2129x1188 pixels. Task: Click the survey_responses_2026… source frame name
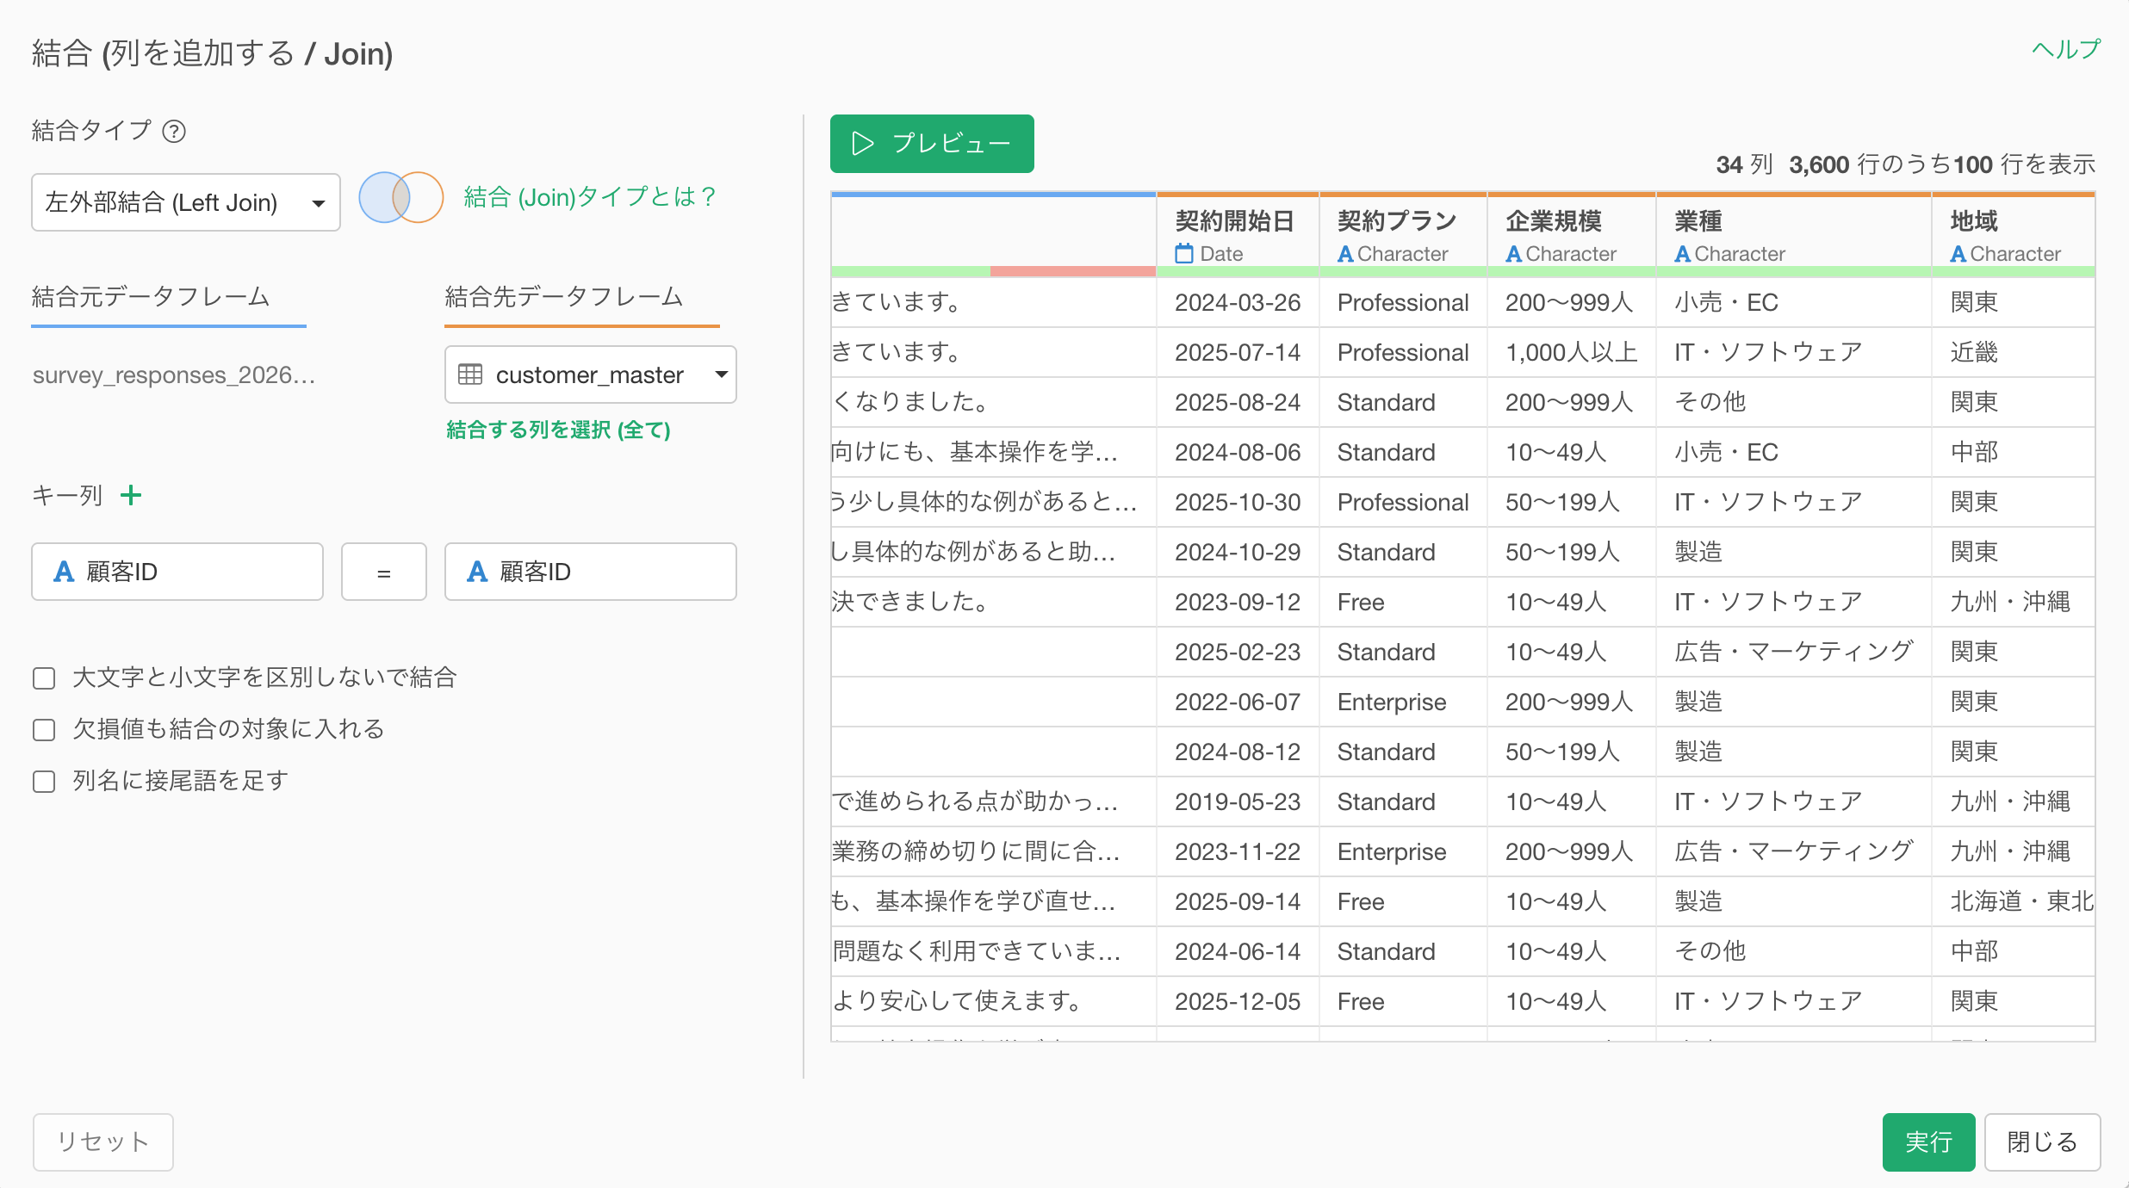click(174, 375)
